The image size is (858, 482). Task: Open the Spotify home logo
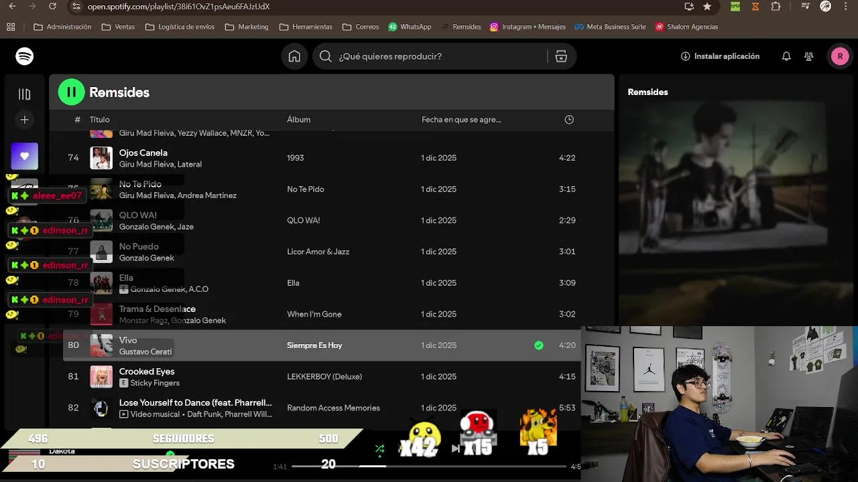[x=25, y=56]
